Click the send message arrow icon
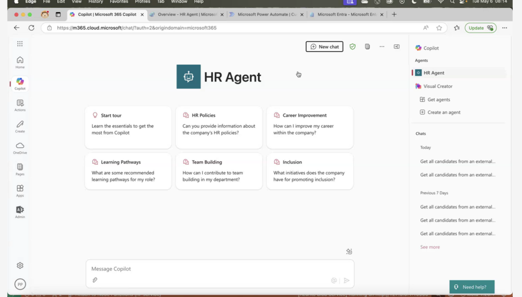Screen dimensions: 522x297 (347, 280)
